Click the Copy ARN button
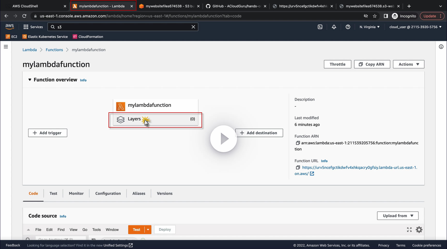The height and width of the screenshot is (249, 447). (372, 64)
